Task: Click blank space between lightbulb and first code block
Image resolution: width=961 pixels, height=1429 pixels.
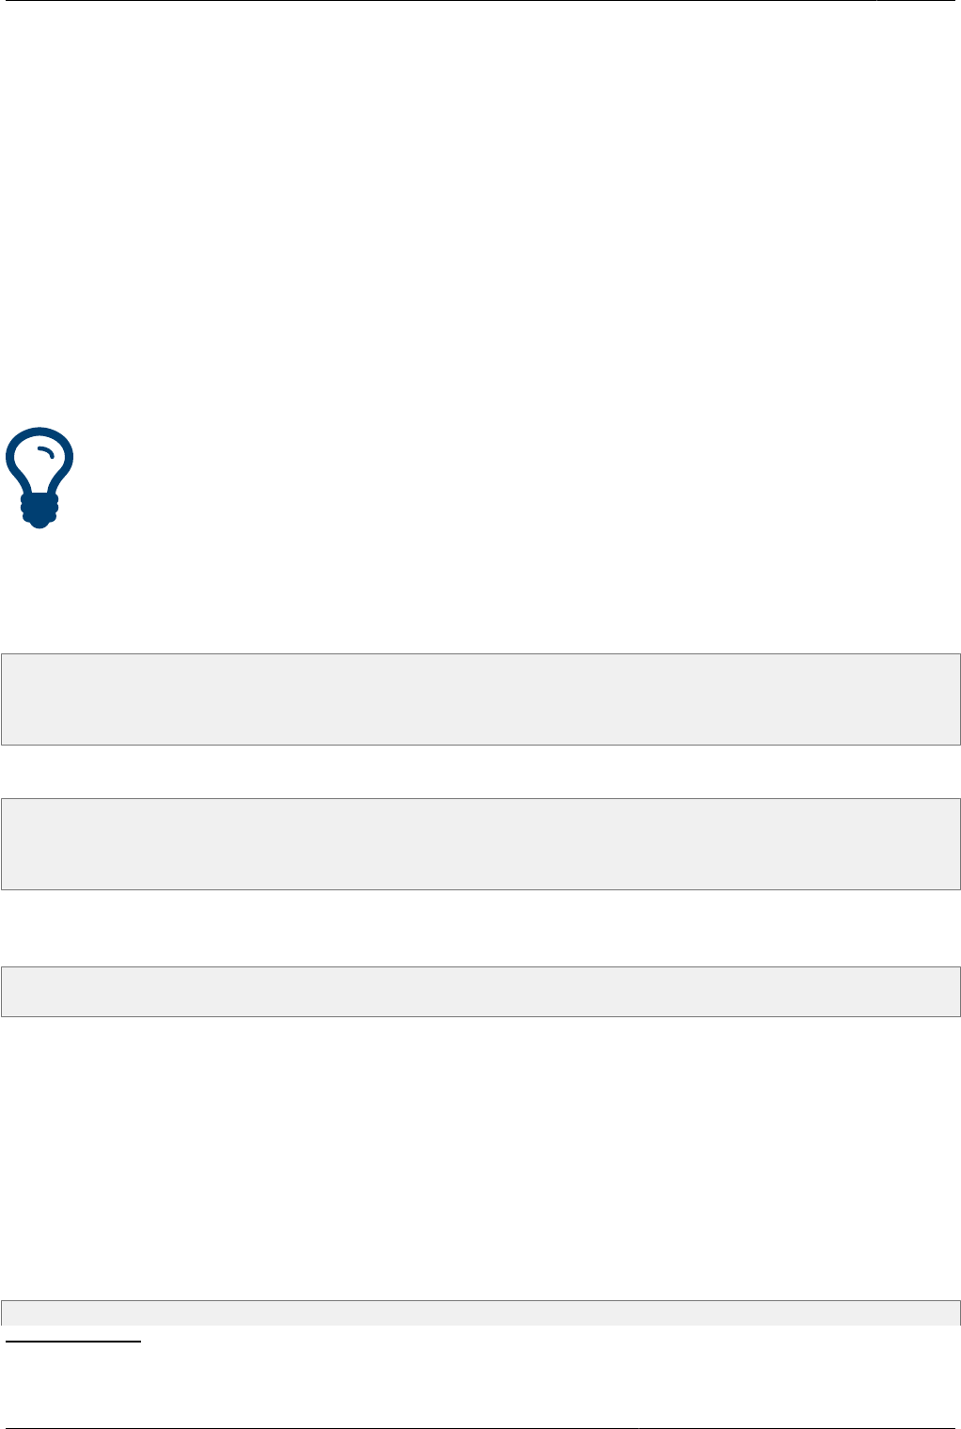Action: click(480, 592)
